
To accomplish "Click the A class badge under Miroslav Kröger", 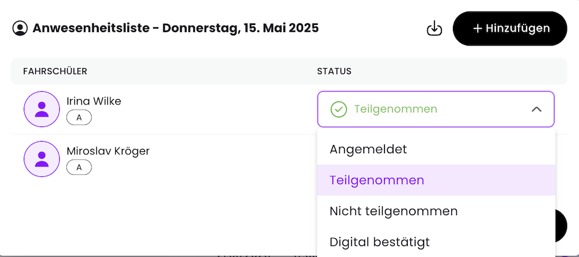I will pos(79,168).
